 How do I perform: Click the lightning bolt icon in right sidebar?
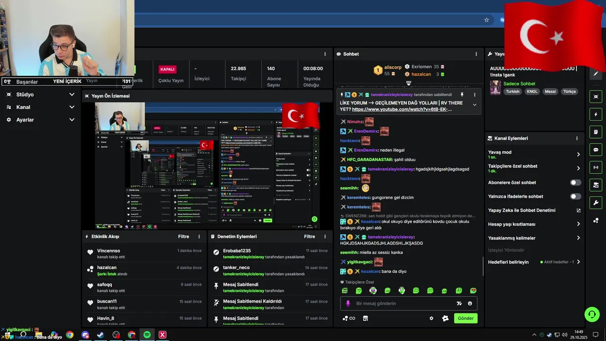coord(596,114)
